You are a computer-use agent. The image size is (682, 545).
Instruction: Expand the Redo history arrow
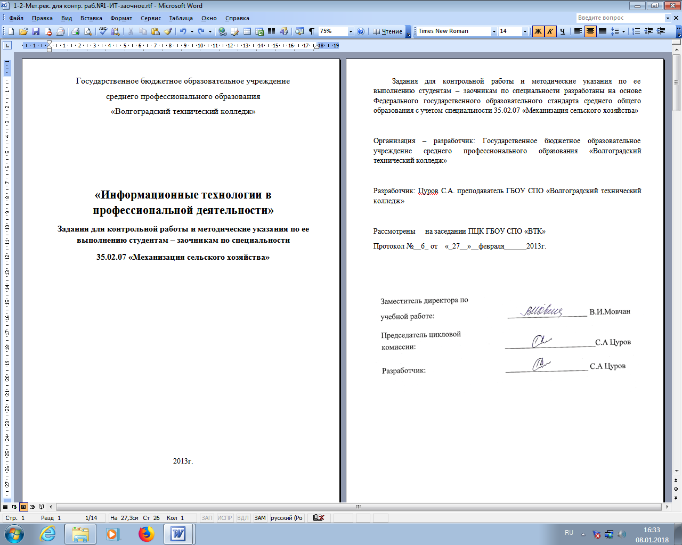(x=210, y=31)
